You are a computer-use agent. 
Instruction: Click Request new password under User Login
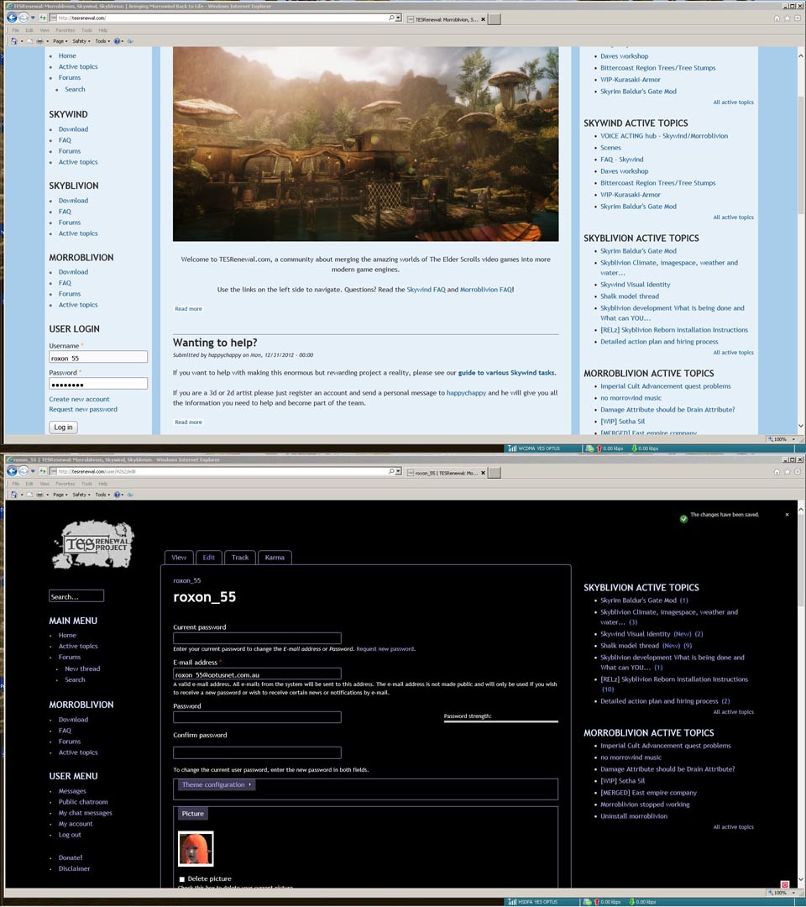point(83,410)
